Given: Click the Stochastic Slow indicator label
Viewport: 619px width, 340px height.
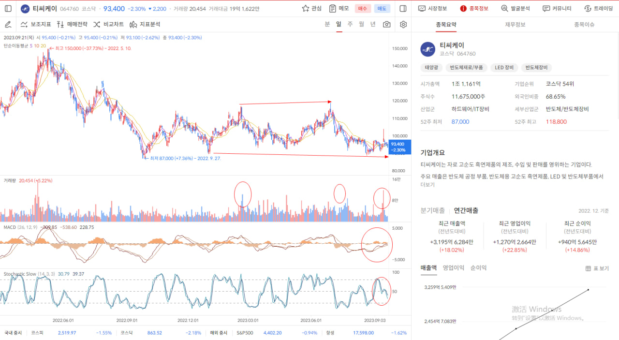Looking at the screenshot, I should tap(29, 274).
